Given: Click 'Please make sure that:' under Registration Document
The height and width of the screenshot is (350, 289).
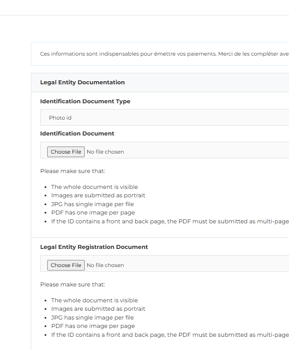Looking at the screenshot, I should [x=73, y=285].
